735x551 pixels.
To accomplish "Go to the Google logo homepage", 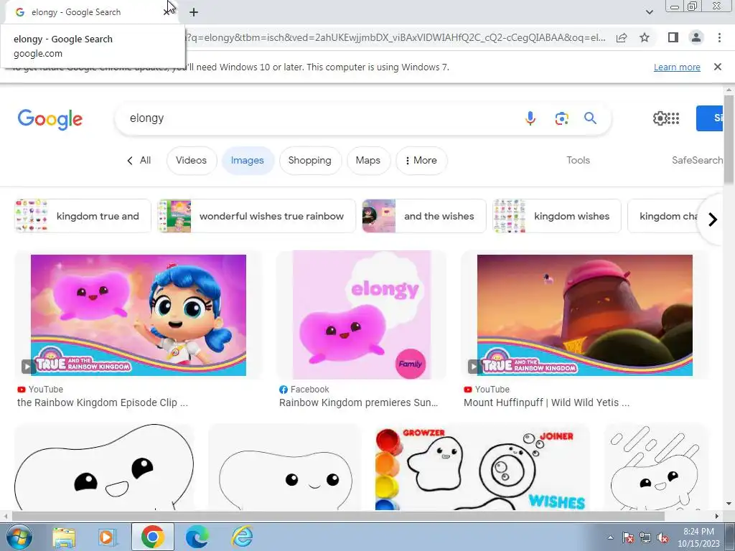I will click(50, 120).
